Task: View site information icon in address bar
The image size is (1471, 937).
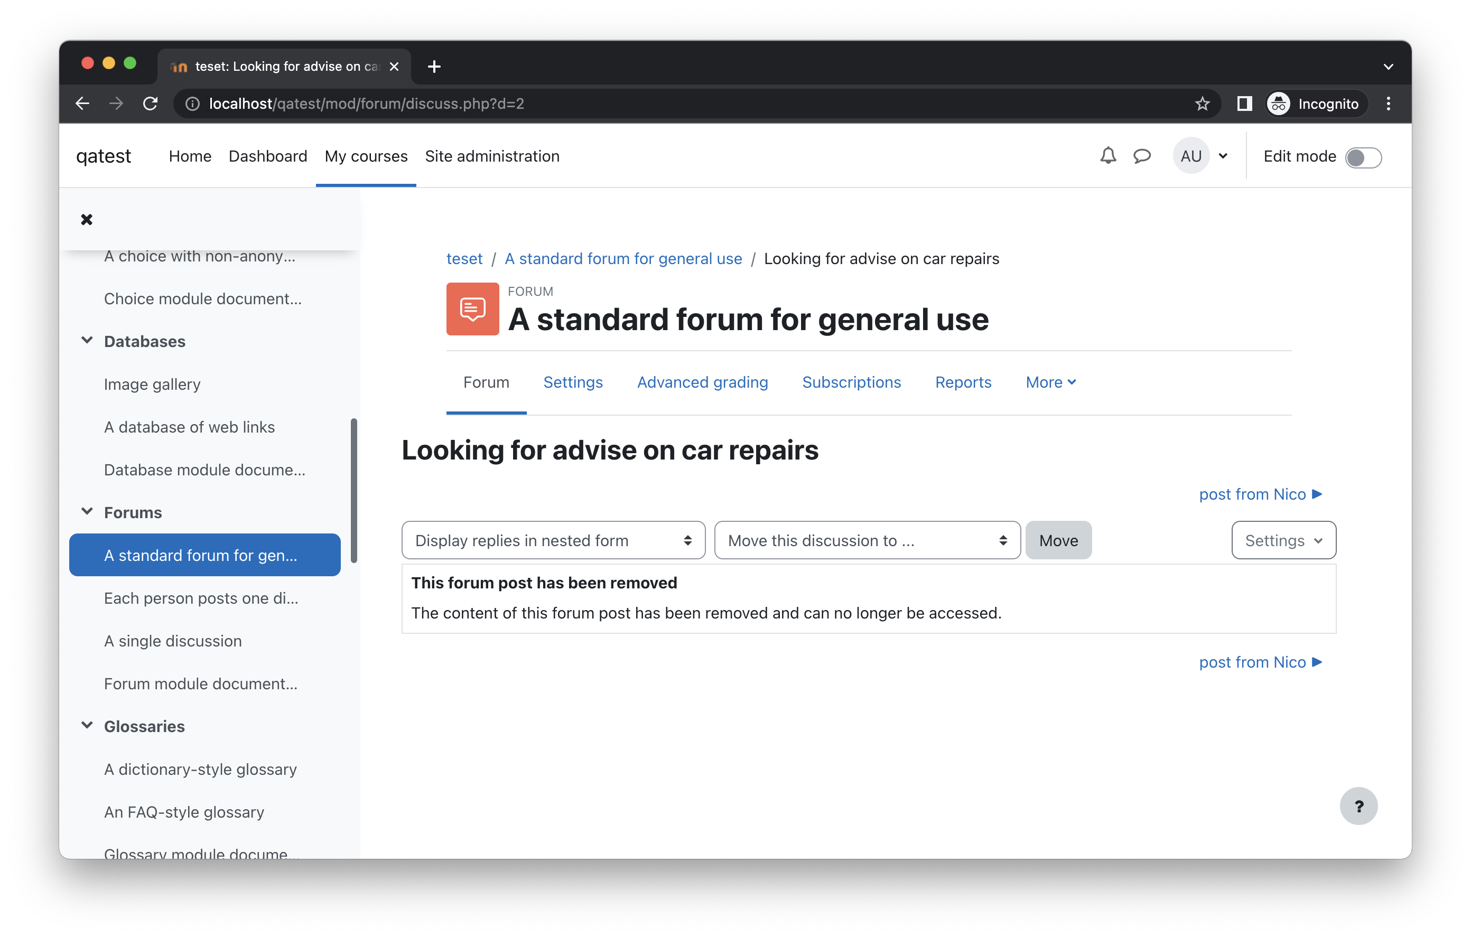Action: tap(192, 104)
